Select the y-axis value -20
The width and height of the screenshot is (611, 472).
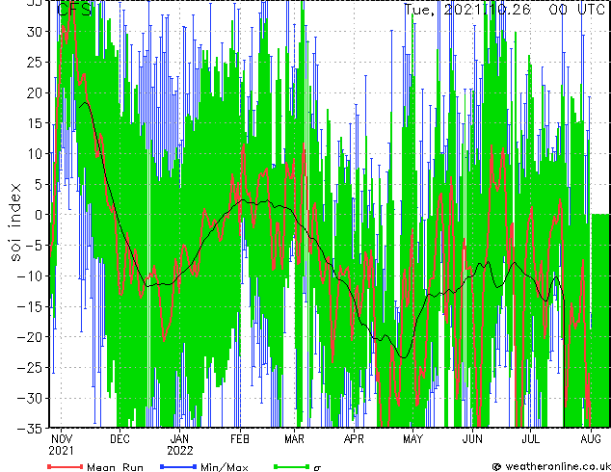click(x=30, y=337)
